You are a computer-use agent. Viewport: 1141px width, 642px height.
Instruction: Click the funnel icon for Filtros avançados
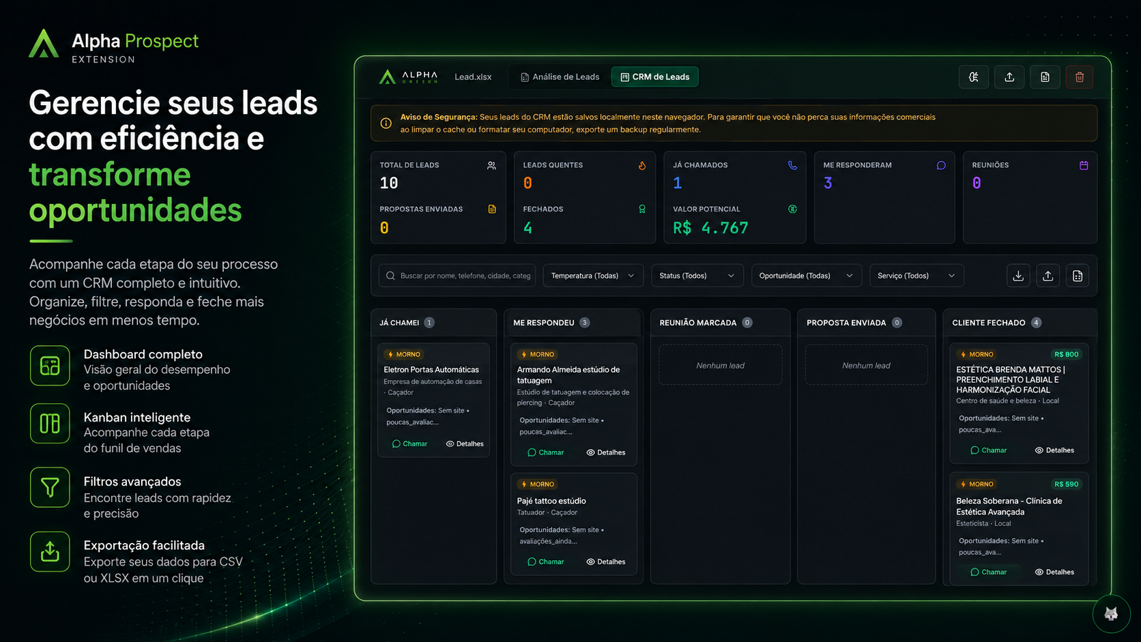(50, 487)
